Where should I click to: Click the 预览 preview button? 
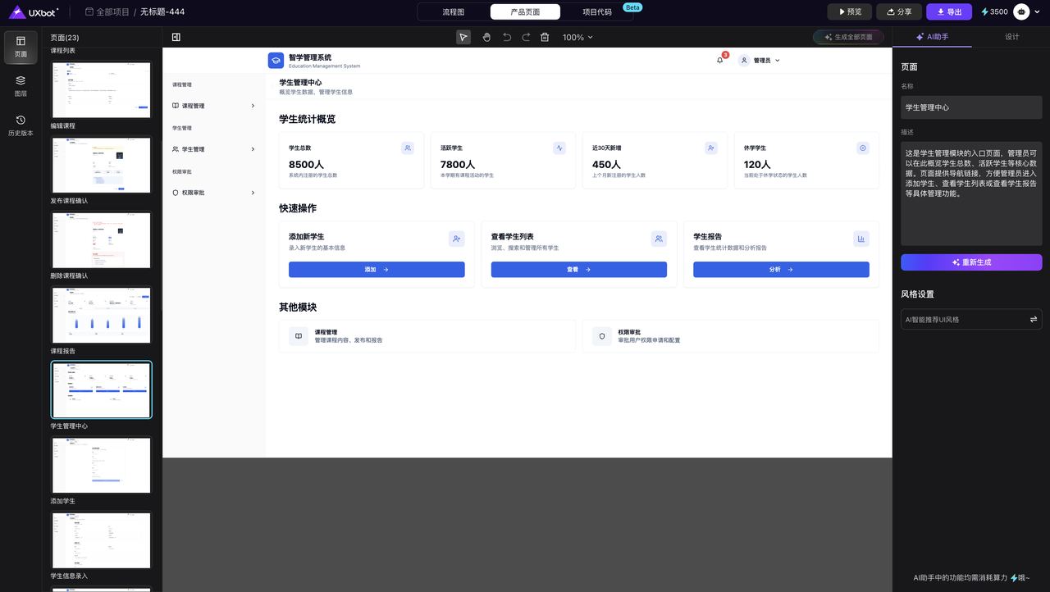coord(849,11)
